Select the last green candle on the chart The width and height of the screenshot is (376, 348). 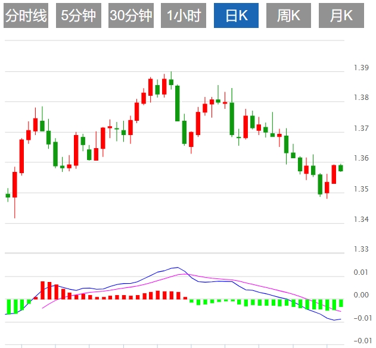(341, 168)
